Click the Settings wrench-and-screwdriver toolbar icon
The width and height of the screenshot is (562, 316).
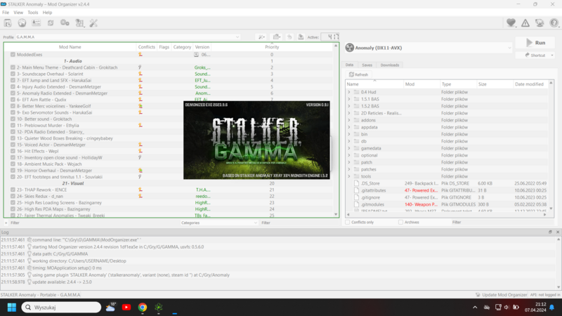click(x=93, y=23)
